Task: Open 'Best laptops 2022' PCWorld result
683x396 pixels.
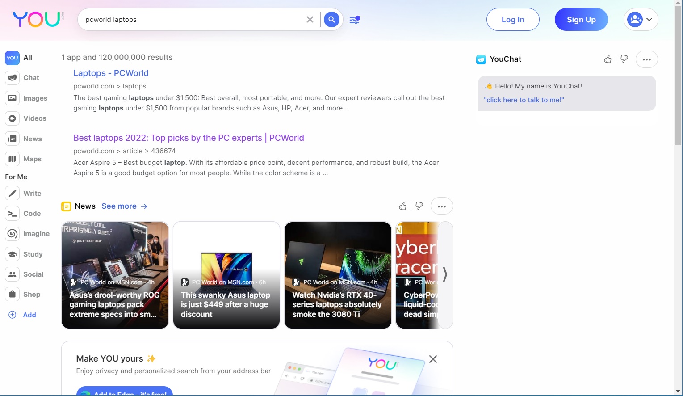Action: tap(189, 138)
